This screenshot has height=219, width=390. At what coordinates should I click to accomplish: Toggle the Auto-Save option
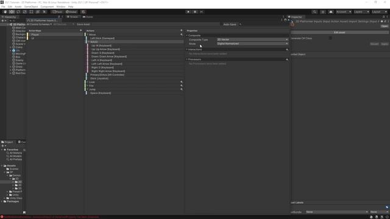[x=230, y=24]
